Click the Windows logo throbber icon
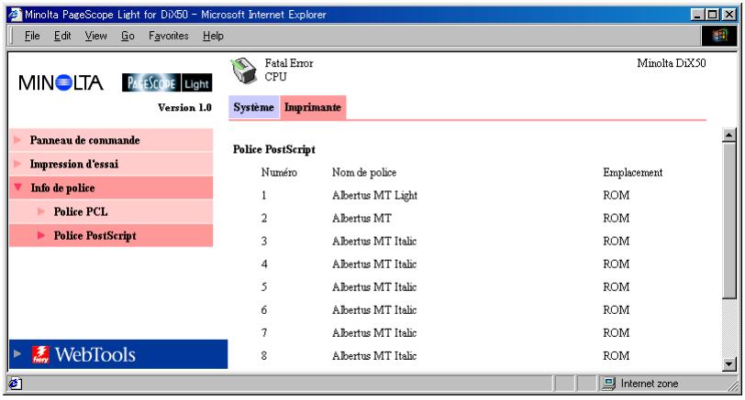The image size is (745, 400). pyautogui.click(x=719, y=36)
